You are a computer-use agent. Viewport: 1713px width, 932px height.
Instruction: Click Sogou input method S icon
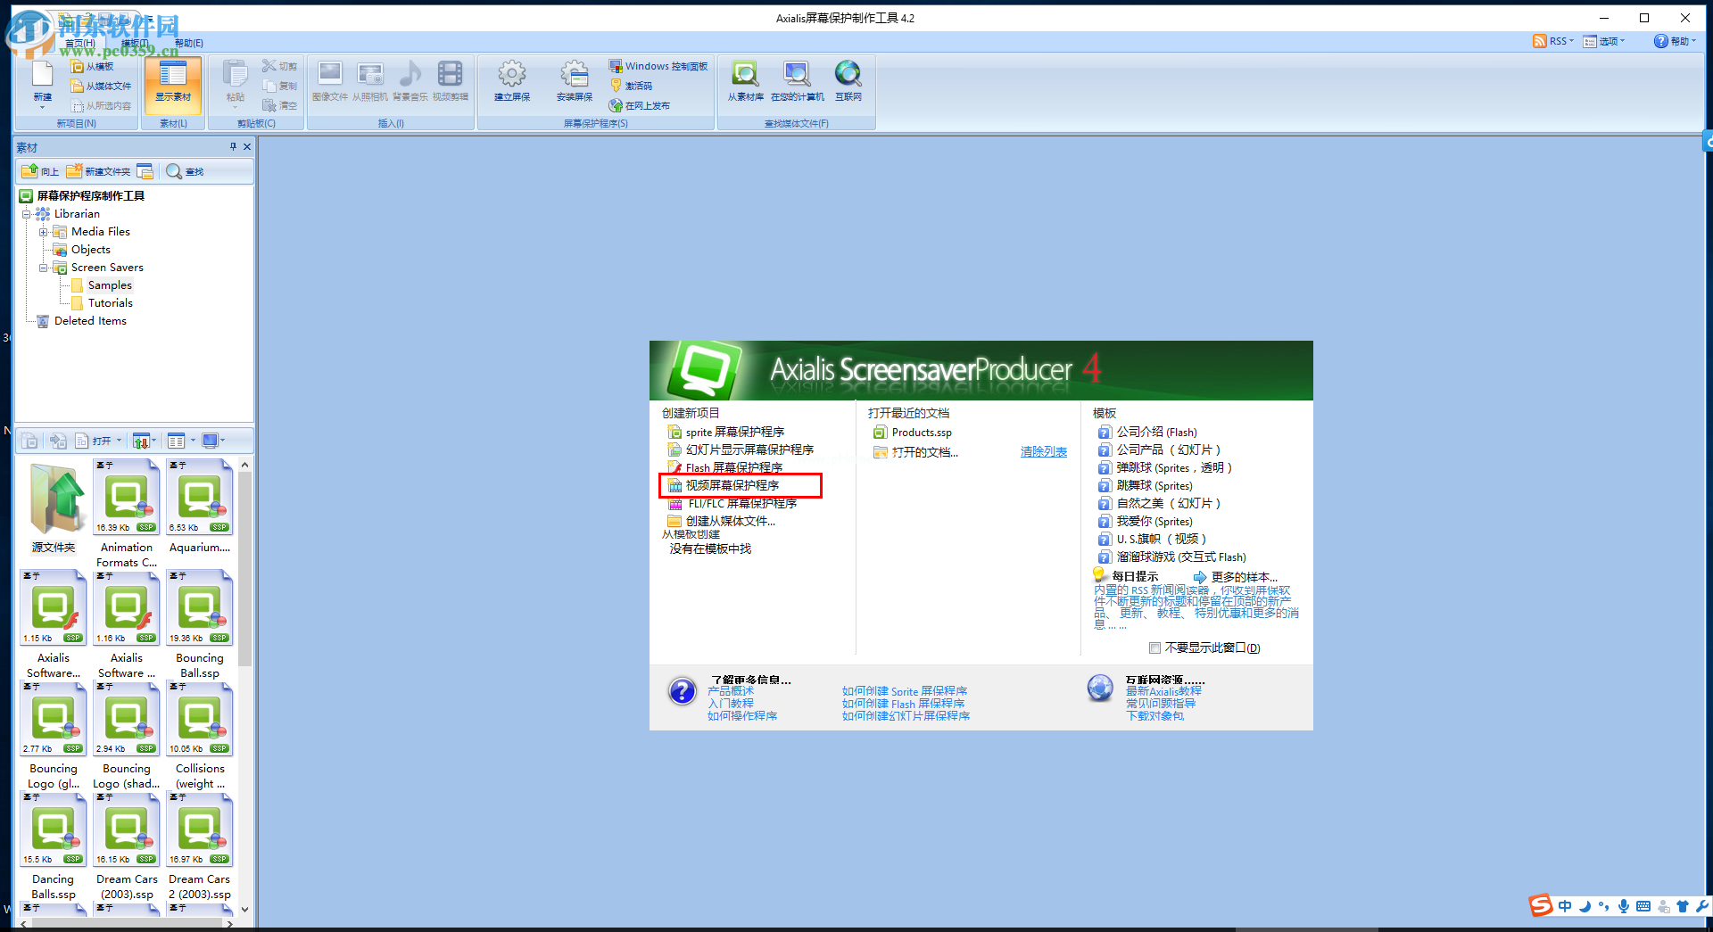(x=1541, y=906)
